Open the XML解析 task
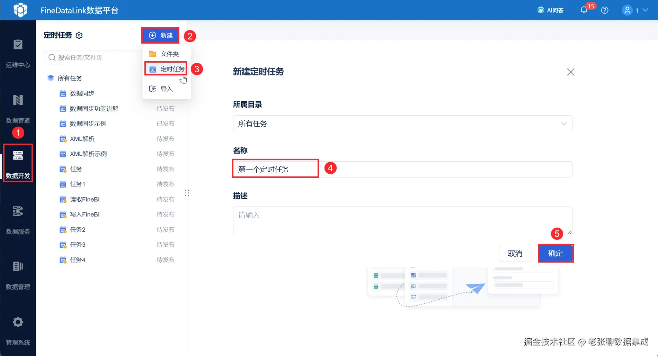This screenshot has width=658, height=356. tap(82, 139)
